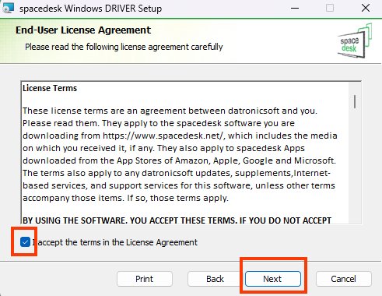This screenshot has height=296, width=382.
Task: Click the 'spacedesk Windows DRIVER Setup' window title
Action: [x=91, y=9]
